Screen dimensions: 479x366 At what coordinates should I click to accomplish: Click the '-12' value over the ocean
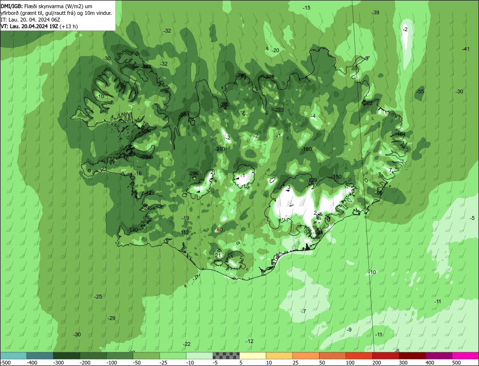pos(250,341)
